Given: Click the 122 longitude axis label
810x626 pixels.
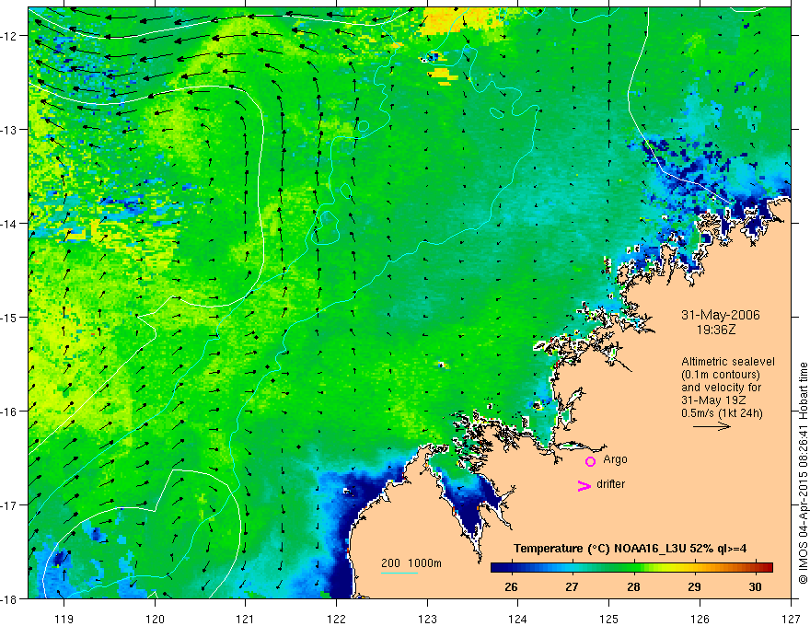Looking at the screenshot, I should point(336,619).
